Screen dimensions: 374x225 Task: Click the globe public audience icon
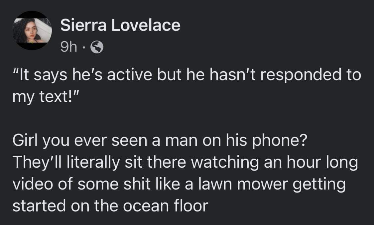97,48
